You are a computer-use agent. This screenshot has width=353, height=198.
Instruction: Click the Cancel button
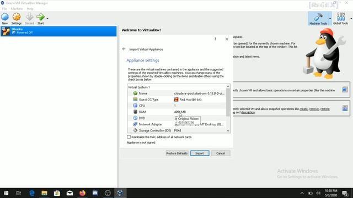[221, 153]
